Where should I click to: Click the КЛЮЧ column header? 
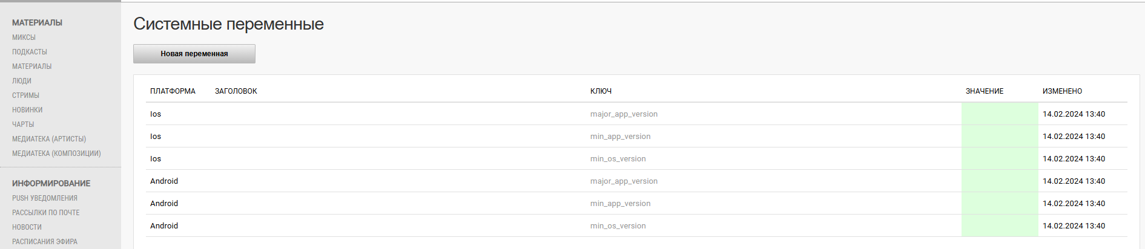[601, 91]
